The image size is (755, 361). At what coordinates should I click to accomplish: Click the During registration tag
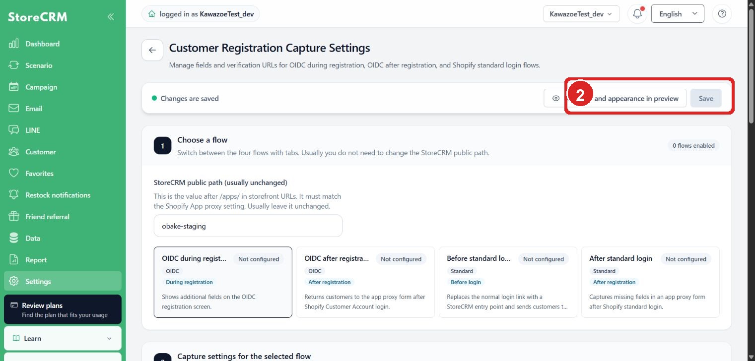click(189, 282)
